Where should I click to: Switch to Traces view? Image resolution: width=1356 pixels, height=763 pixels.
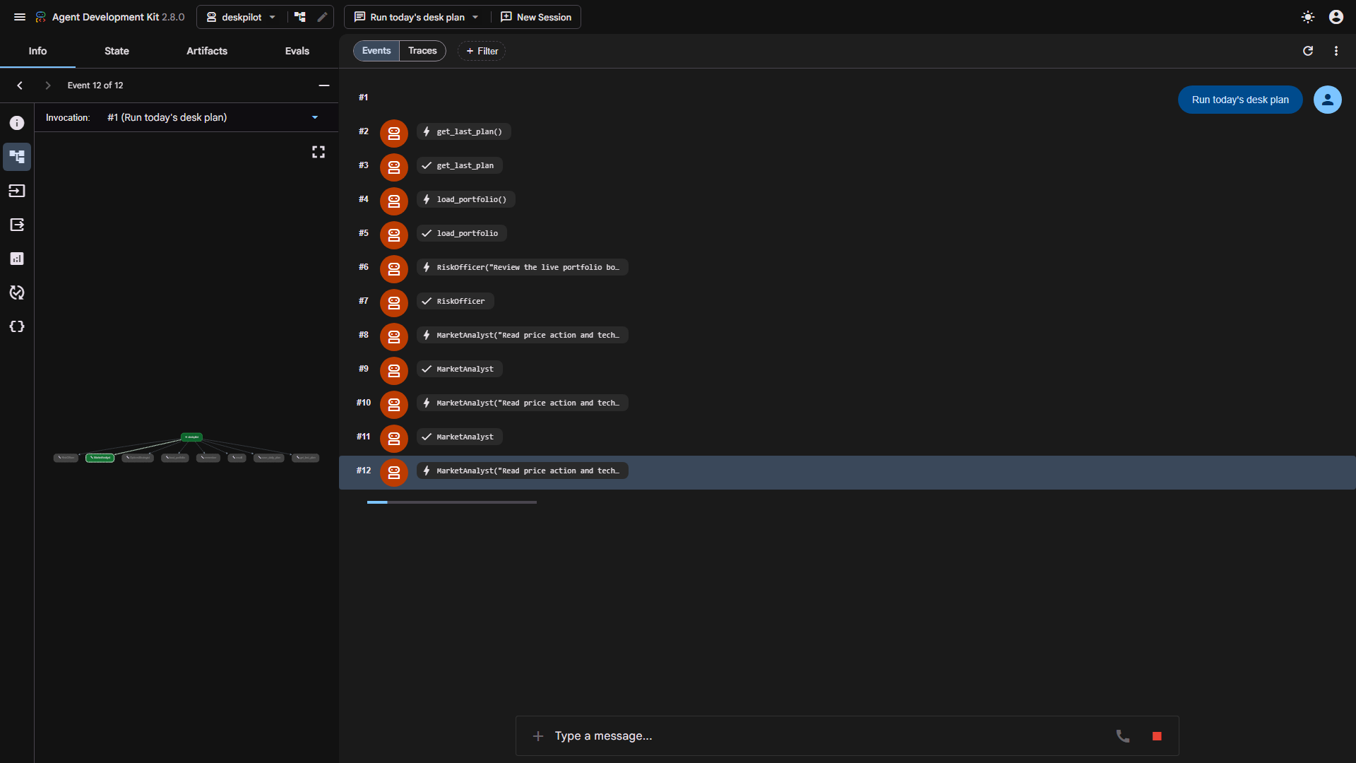pos(422,51)
